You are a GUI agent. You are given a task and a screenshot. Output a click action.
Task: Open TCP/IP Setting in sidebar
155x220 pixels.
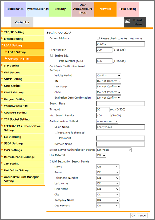(x=22, y=32)
